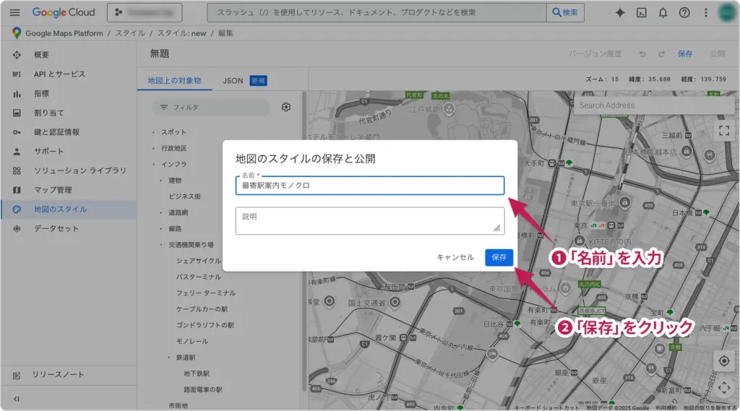The height and width of the screenshot is (411, 740).
Task: Click the user account avatar
Action: [x=727, y=13]
